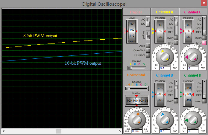Click Channel D voltage scale knob
Screen dimensions: 208x135
193,120
